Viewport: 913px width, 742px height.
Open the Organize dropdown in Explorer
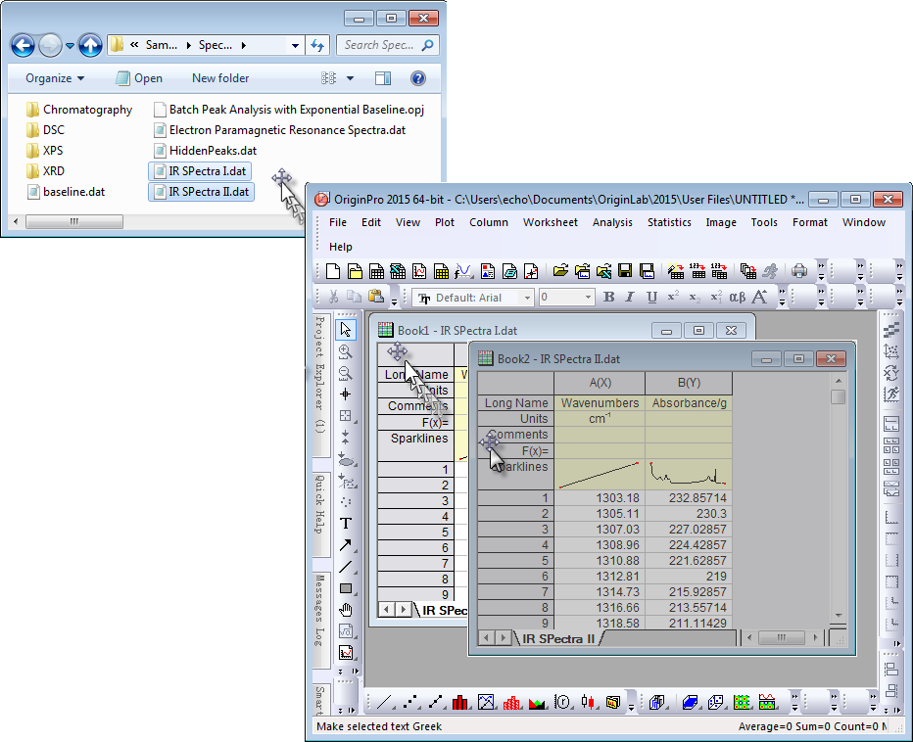tap(55, 78)
